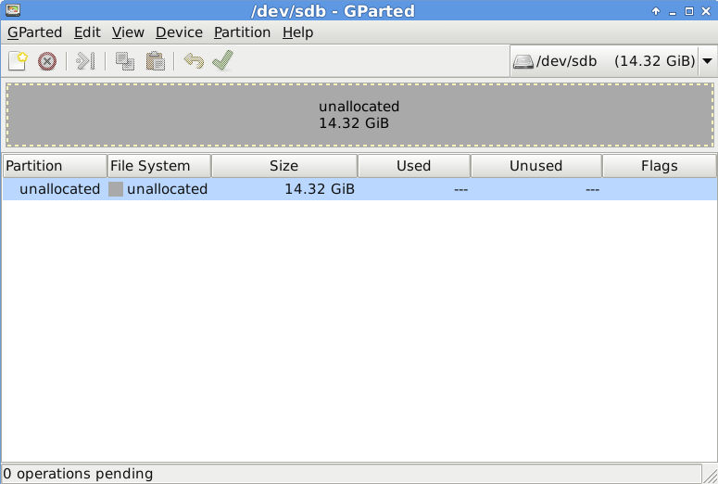Minimize the GParted window

point(673,12)
